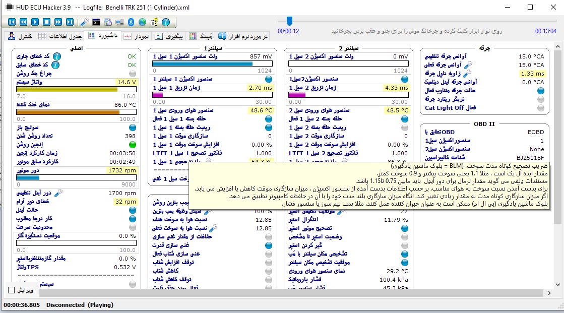Click the موقعیت دستگیره گاز throttle bar
The image size is (564, 313).
click(x=76, y=243)
